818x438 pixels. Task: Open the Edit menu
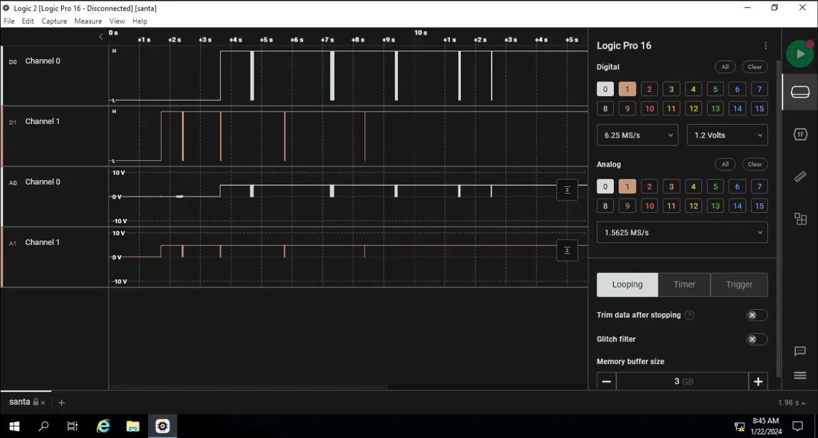[x=28, y=21]
